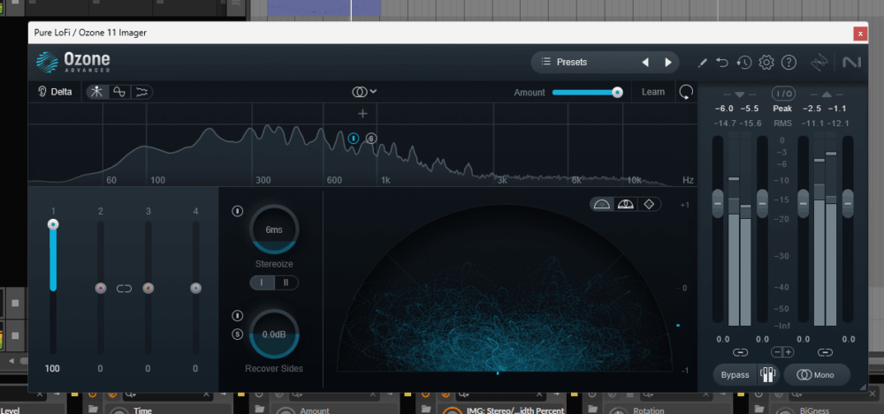
Task: Adjust the right input gain fader
Action: pyautogui.click(x=762, y=203)
